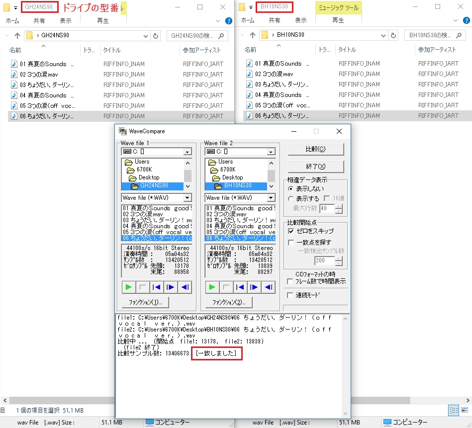472x428 pixels.
Task: Play end portion of Wave file 1
Action: coord(185,287)
